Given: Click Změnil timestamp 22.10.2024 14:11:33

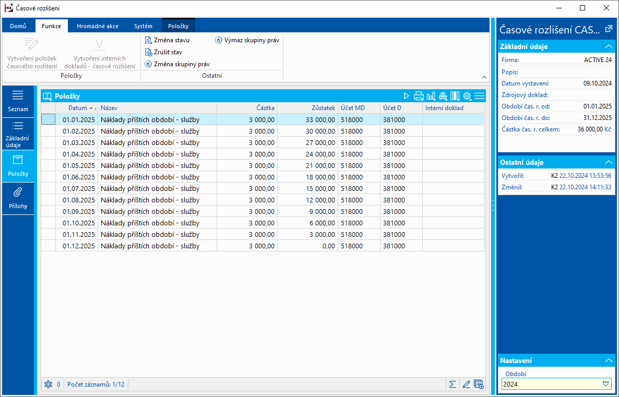Looking at the screenshot, I should click(x=585, y=187).
